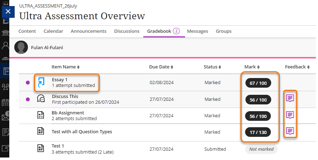Click the 67 / 100 mark pill
Viewport: 318px width, 160px height.
click(x=258, y=83)
